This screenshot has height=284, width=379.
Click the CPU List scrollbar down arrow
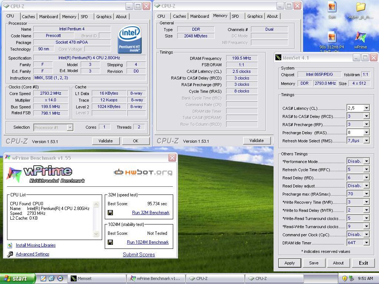click(x=96, y=234)
